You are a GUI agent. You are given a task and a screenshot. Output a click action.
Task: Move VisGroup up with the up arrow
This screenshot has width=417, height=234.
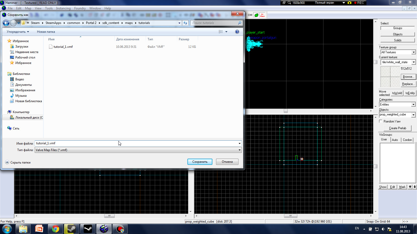410,187
